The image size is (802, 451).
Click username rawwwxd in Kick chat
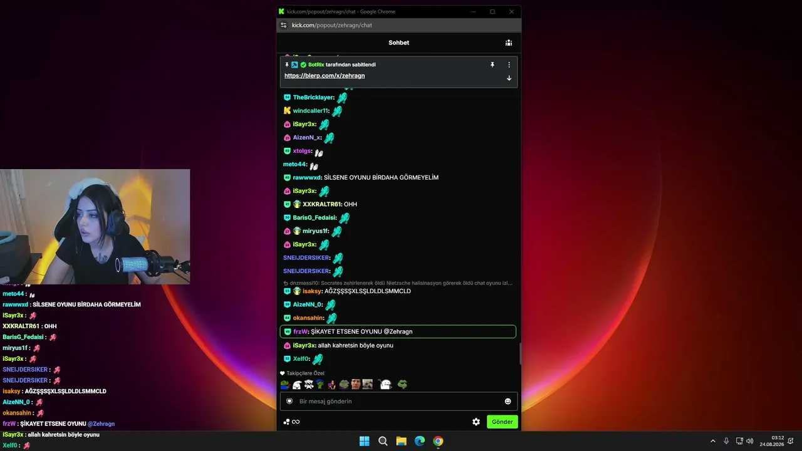point(307,177)
